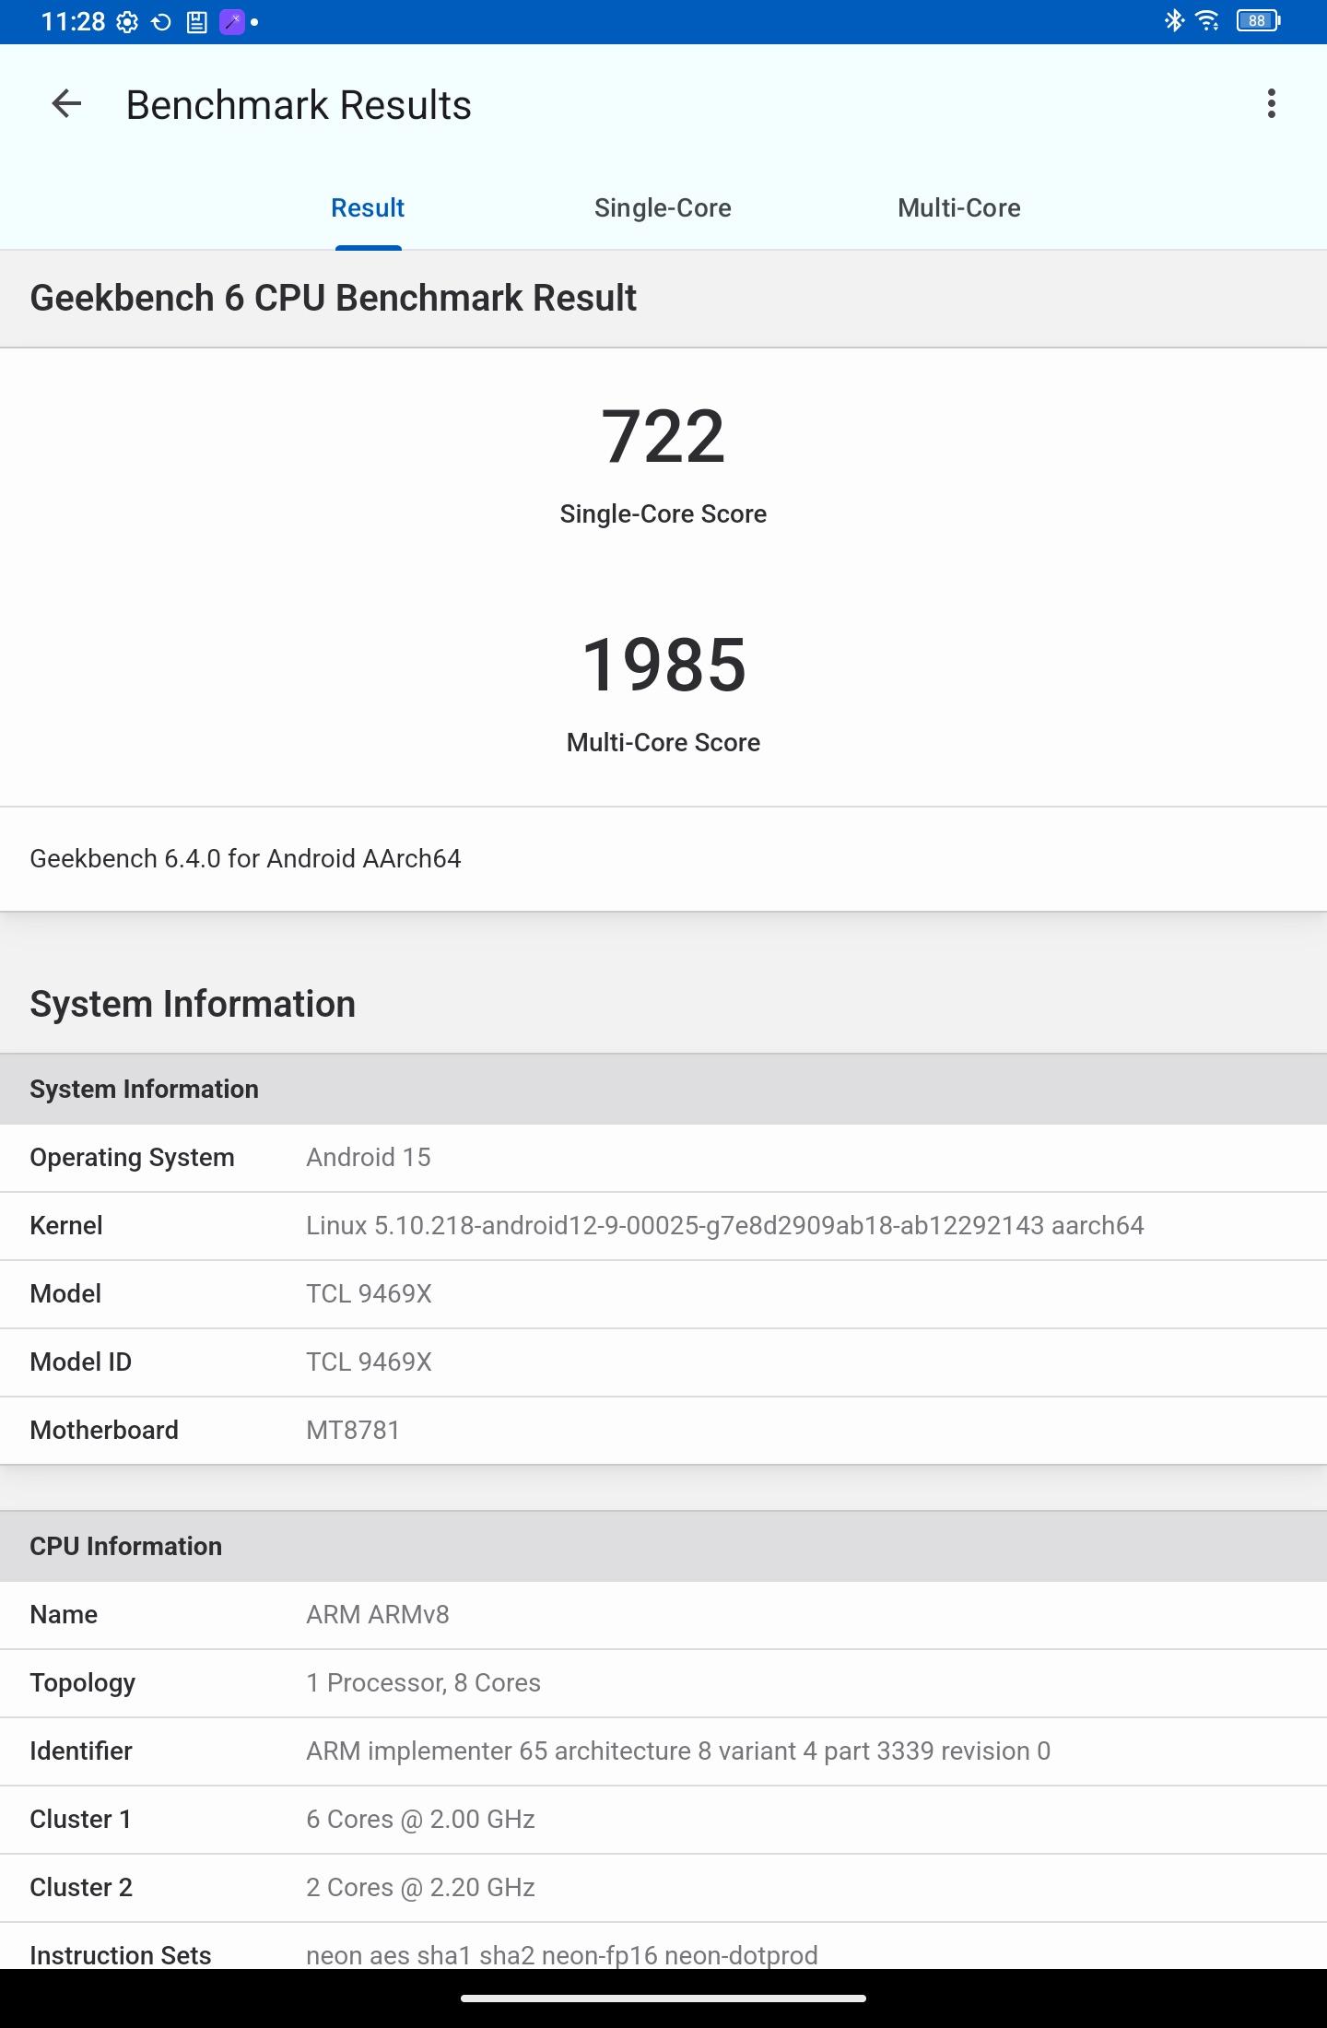
Task: Tap Cluster 1 value 6 Cores @ 2.00 GHz
Action: tap(420, 1820)
